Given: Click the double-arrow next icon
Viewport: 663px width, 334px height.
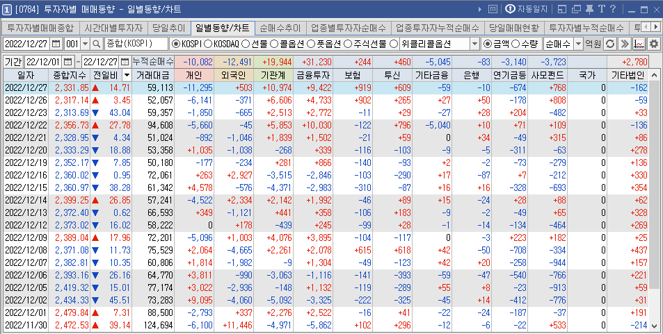Looking at the screenshot, I should pos(624,44).
